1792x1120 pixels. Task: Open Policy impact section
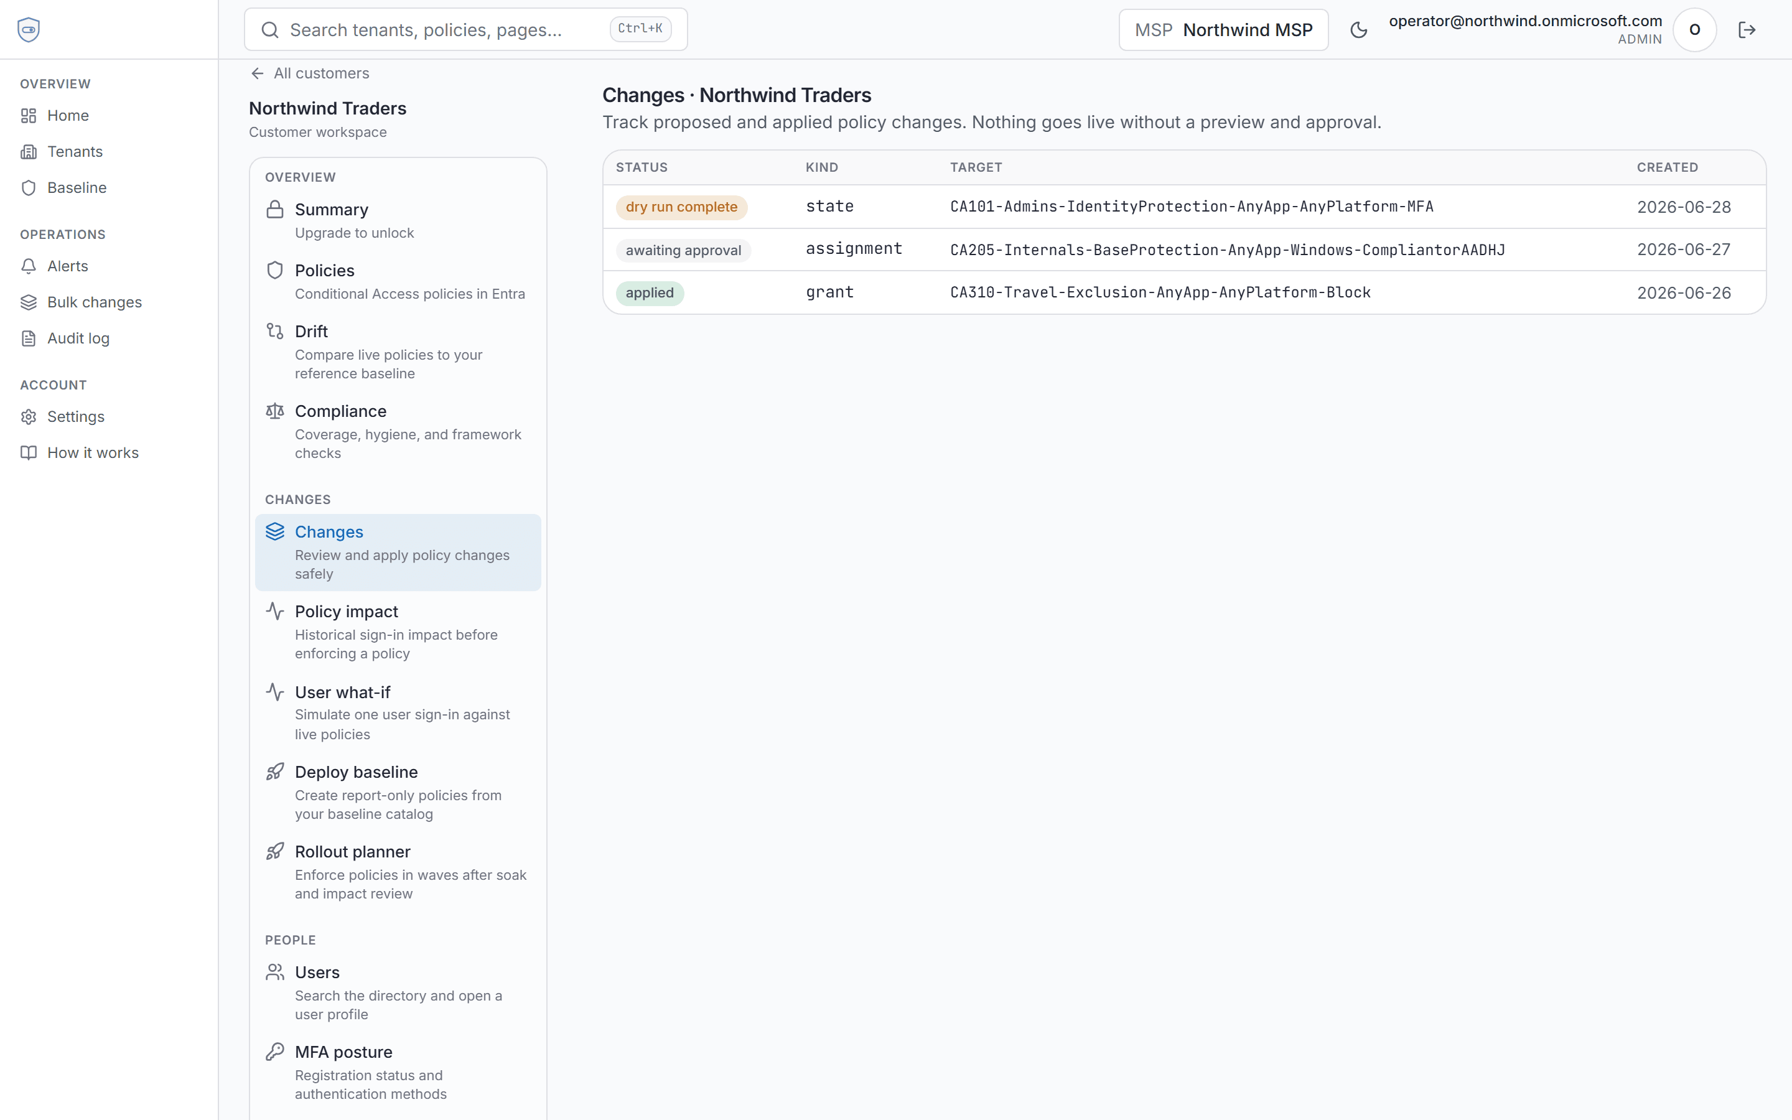coord(398,632)
